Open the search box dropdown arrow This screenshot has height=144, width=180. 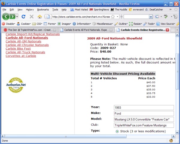coord(151,17)
